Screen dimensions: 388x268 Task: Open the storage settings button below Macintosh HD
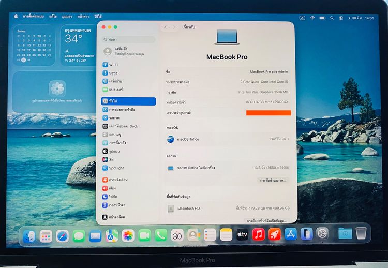(x=266, y=221)
